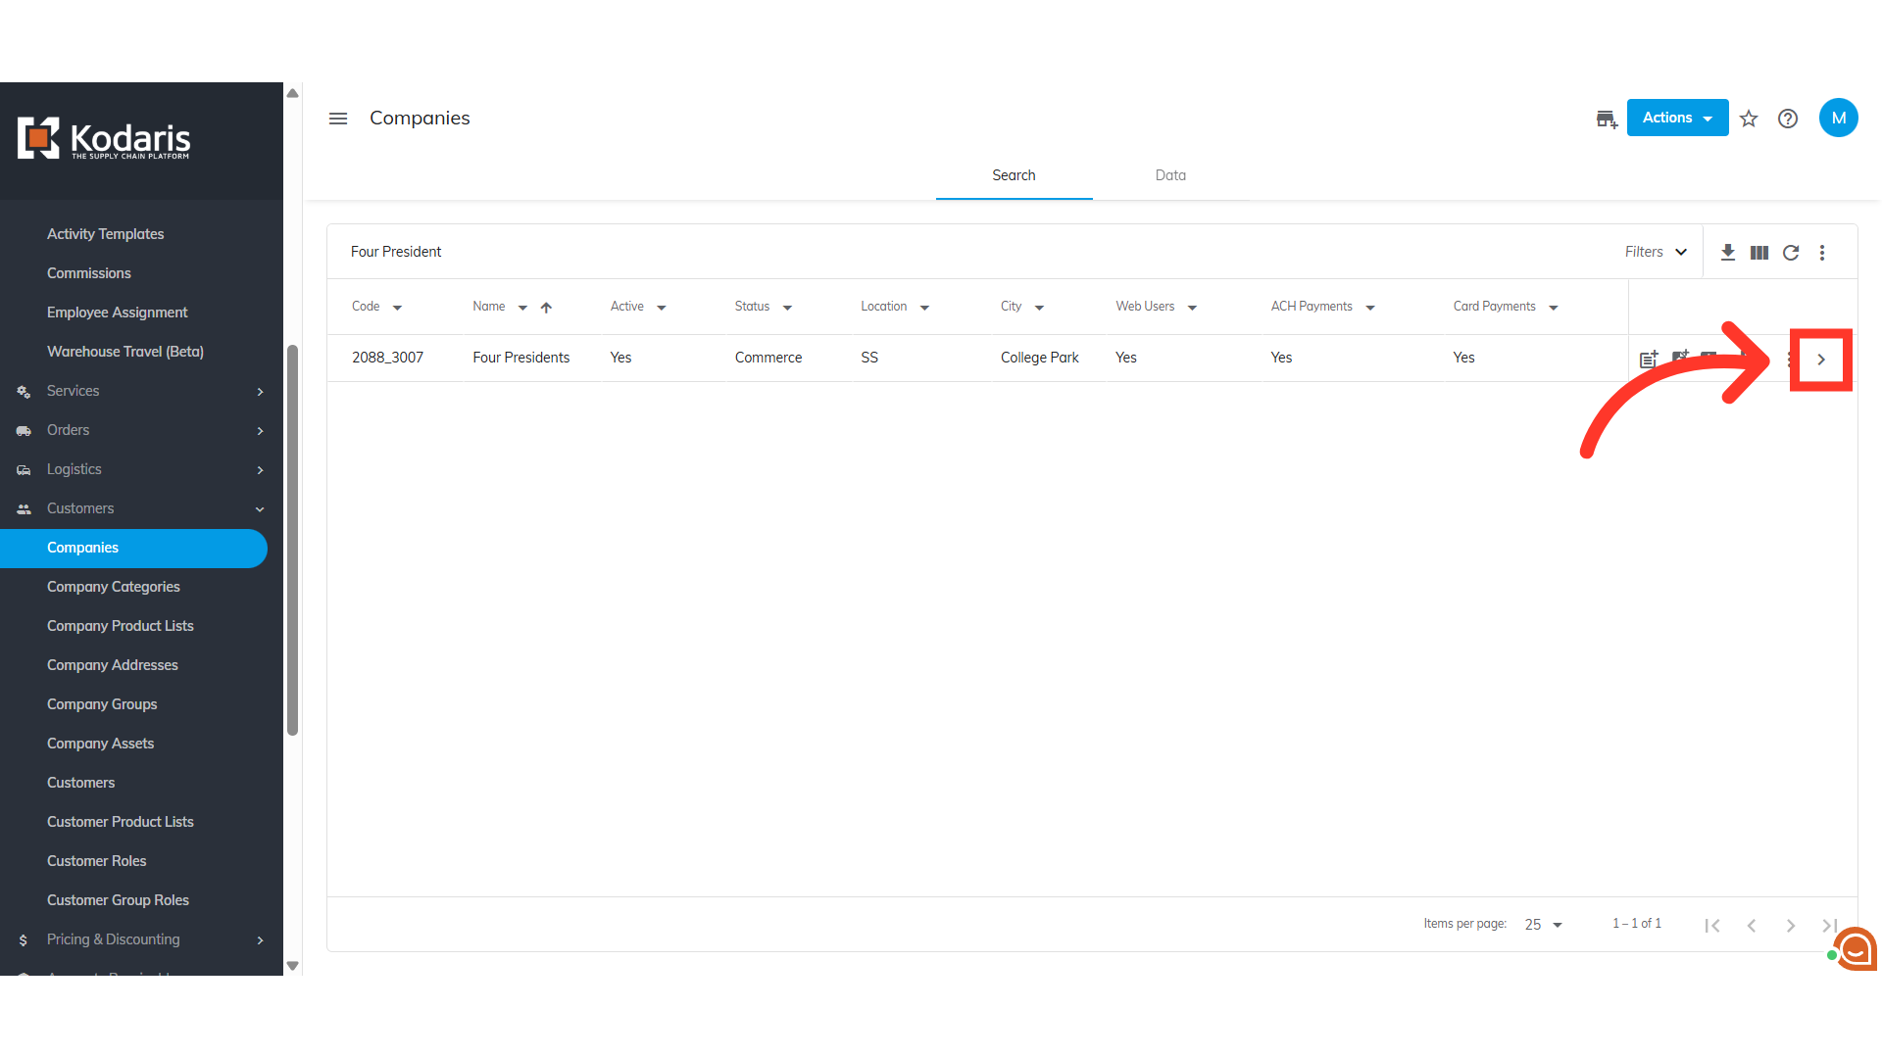1882x1058 pixels.
Task: Open the table's three-dot options menu
Action: tap(1822, 253)
